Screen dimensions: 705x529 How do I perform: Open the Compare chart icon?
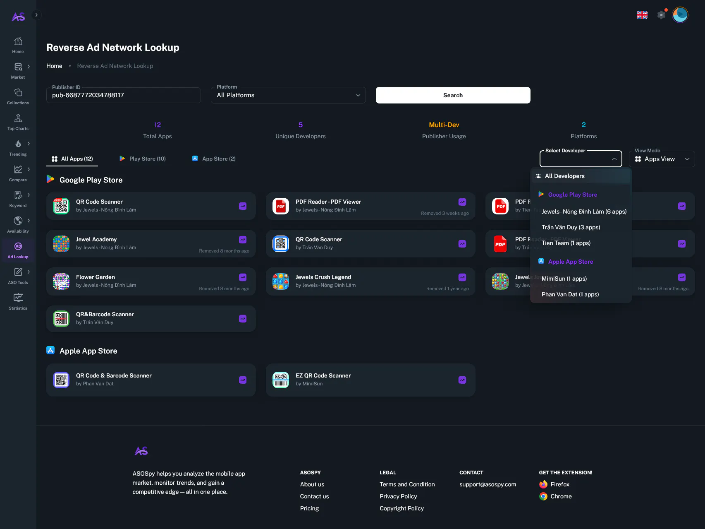18,170
